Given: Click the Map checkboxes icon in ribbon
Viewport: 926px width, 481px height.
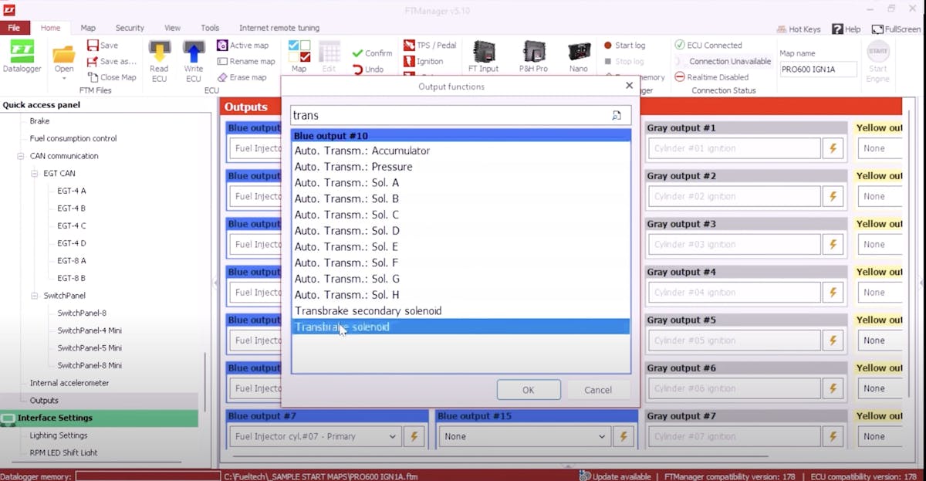Looking at the screenshot, I should [x=299, y=53].
